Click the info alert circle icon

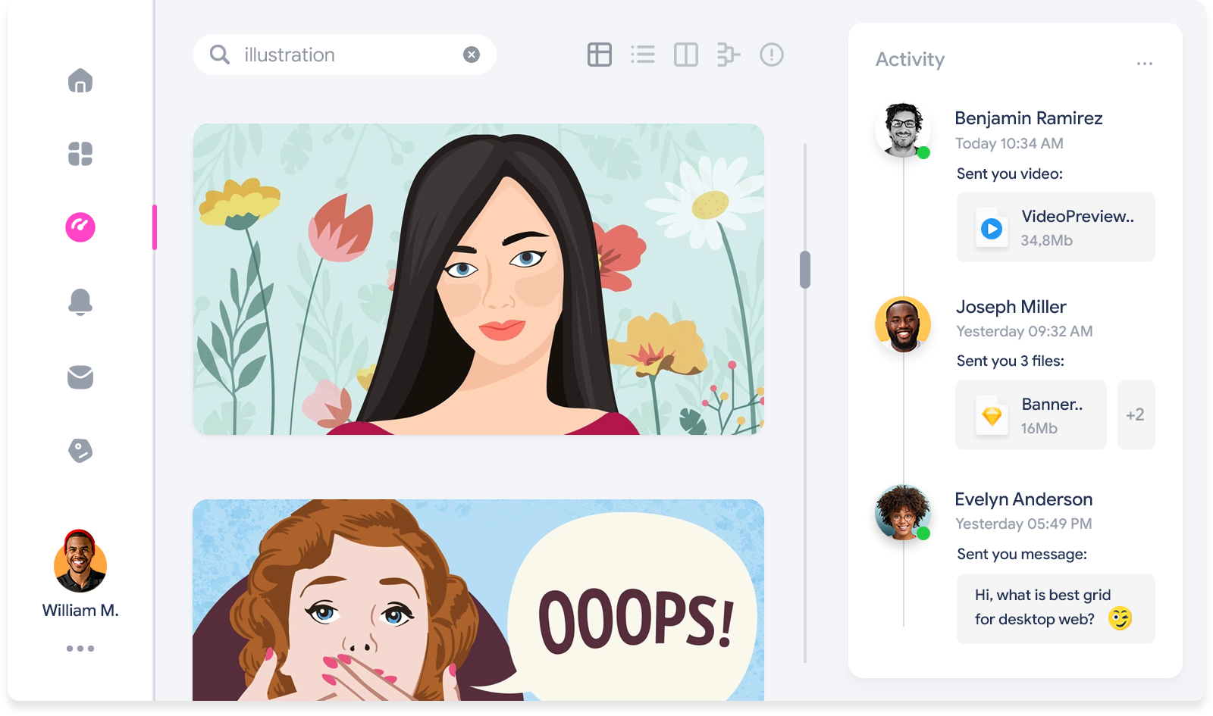[772, 55]
